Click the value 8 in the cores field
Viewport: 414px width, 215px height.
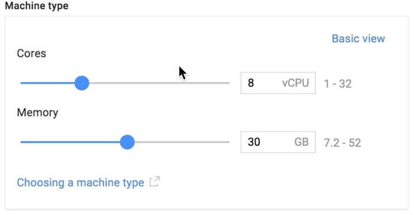click(251, 83)
